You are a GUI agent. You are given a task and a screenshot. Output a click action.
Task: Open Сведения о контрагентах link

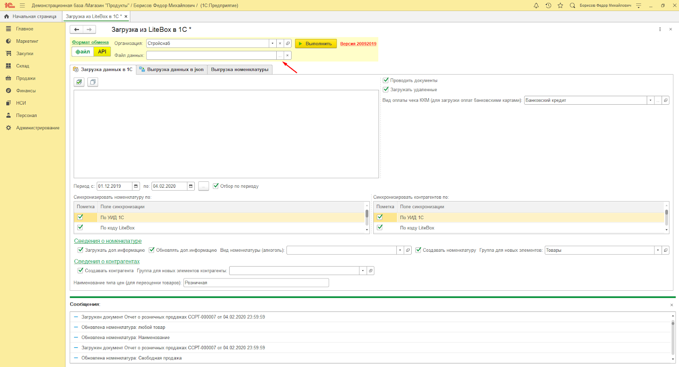coord(107,261)
